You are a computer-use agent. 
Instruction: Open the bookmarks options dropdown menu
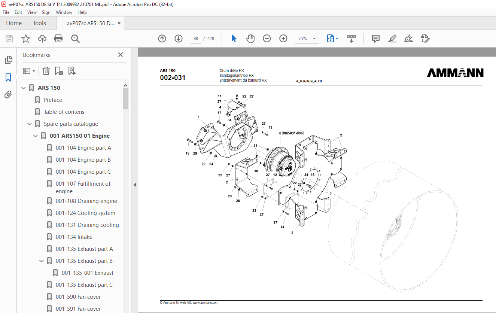click(x=29, y=71)
